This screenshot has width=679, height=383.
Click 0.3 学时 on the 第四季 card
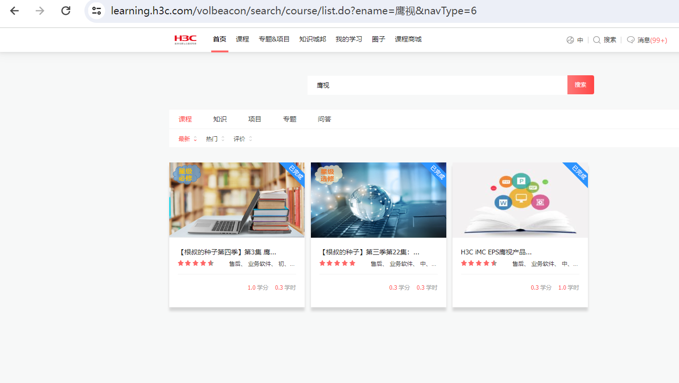point(286,288)
